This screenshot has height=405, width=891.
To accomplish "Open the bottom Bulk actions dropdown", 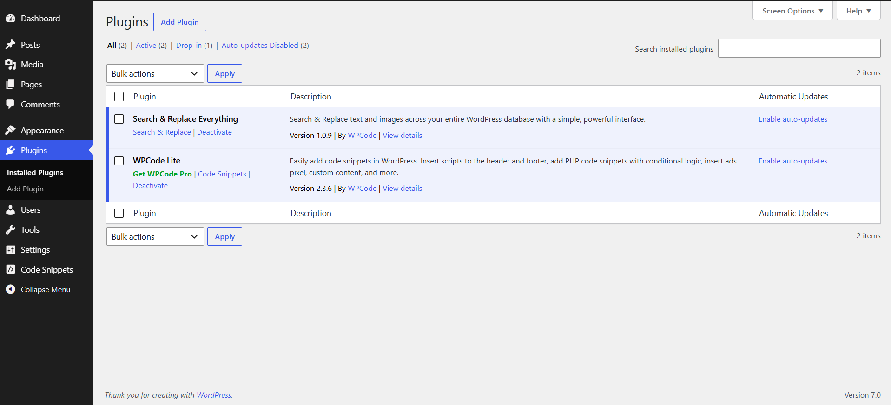I will [155, 236].
